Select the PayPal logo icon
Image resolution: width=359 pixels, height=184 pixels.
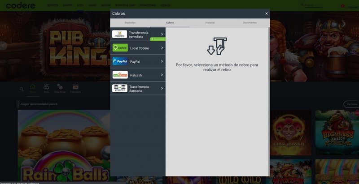[120, 61]
